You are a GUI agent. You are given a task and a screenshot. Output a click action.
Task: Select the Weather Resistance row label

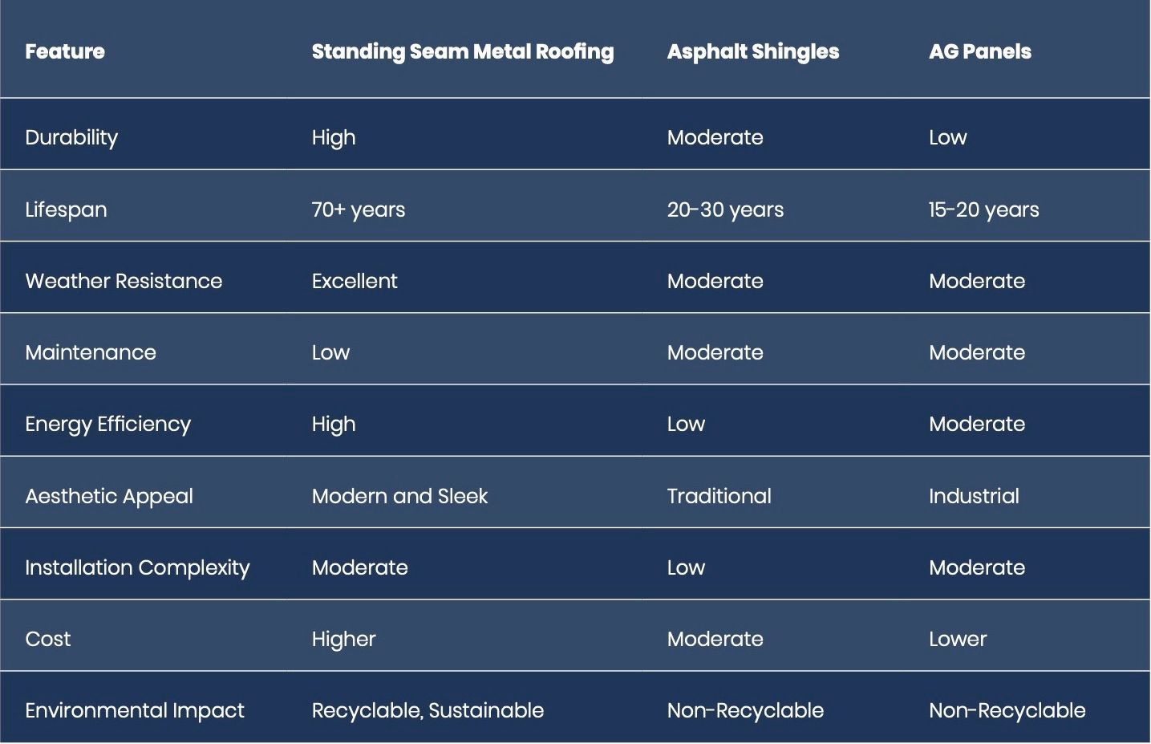coord(124,281)
